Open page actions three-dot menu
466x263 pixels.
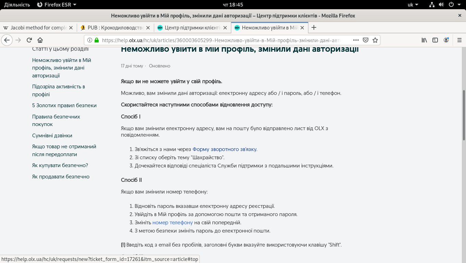(x=356, y=40)
